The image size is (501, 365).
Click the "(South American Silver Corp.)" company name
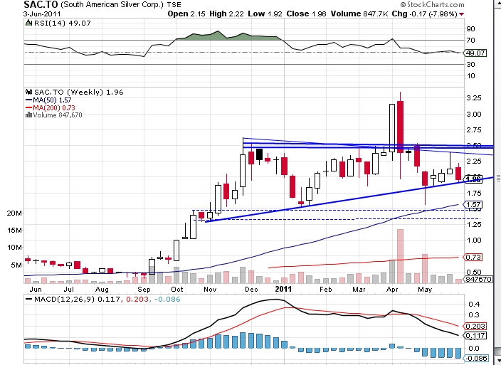pos(112,5)
